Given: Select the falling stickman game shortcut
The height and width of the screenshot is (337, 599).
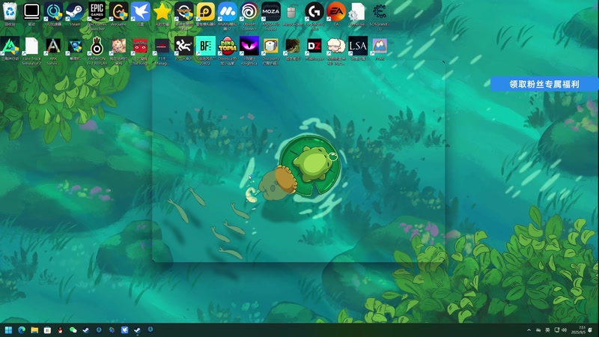Looking at the screenshot, I should pyautogui.click(x=184, y=46).
